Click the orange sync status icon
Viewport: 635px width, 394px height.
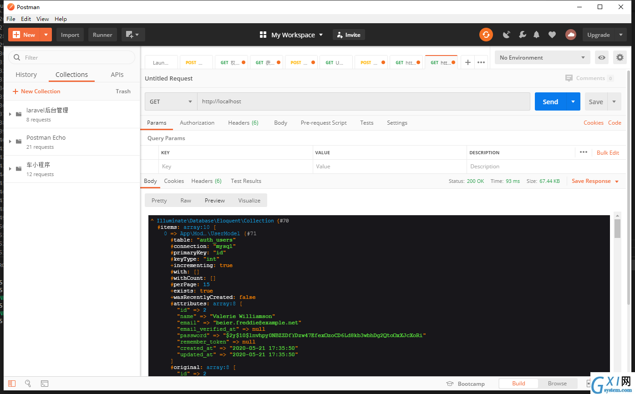tap(486, 35)
